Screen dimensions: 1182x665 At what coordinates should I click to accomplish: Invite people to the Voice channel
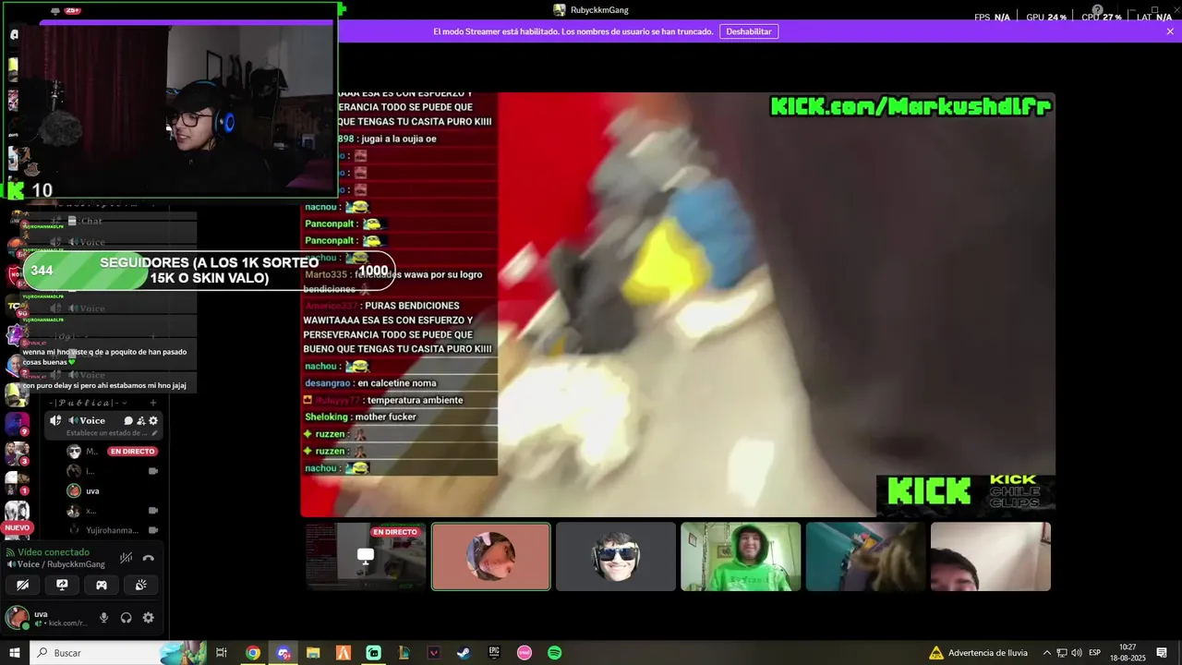tap(140, 420)
